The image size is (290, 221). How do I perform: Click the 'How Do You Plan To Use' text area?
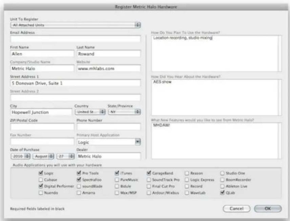[216, 53]
